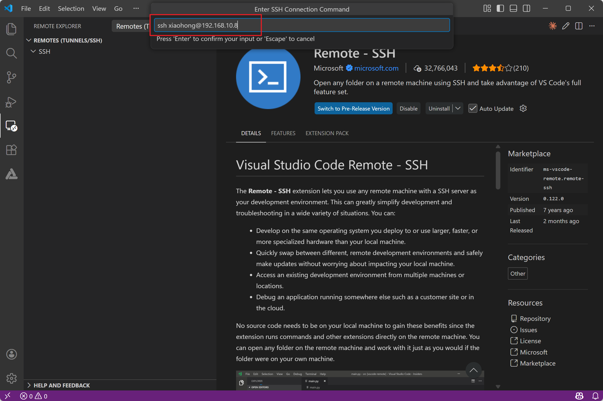Expand the hidden menu items ellipsis in the menu bar
The width and height of the screenshot is (603, 401).
coord(136,9)
